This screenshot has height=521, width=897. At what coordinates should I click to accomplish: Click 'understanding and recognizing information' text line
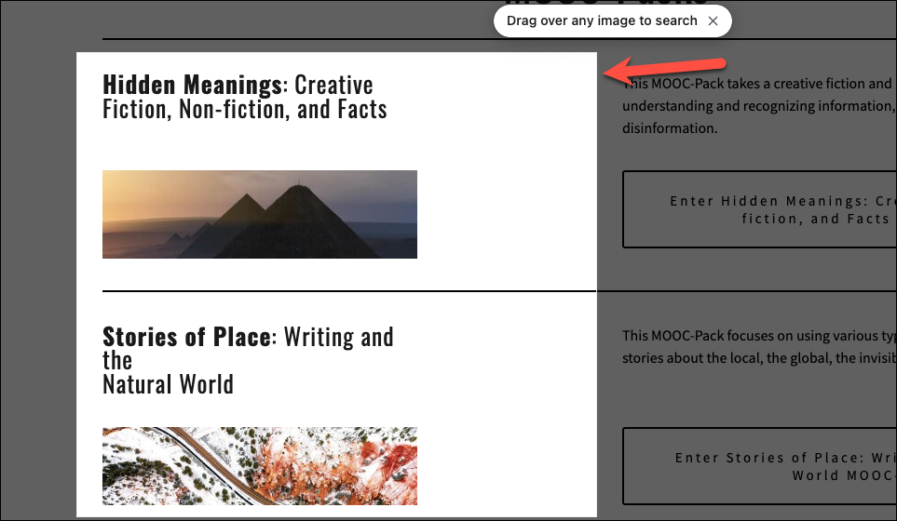[x=760, y=106]
